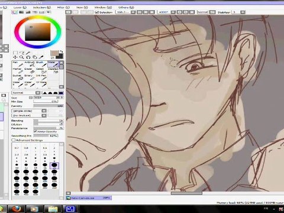Click the brush Size slider
Viewport: 284px width, 213px height.
pos(49,98)
